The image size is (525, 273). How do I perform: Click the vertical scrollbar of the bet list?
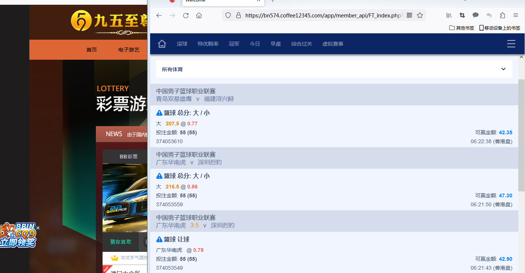(x=522, y=135)
